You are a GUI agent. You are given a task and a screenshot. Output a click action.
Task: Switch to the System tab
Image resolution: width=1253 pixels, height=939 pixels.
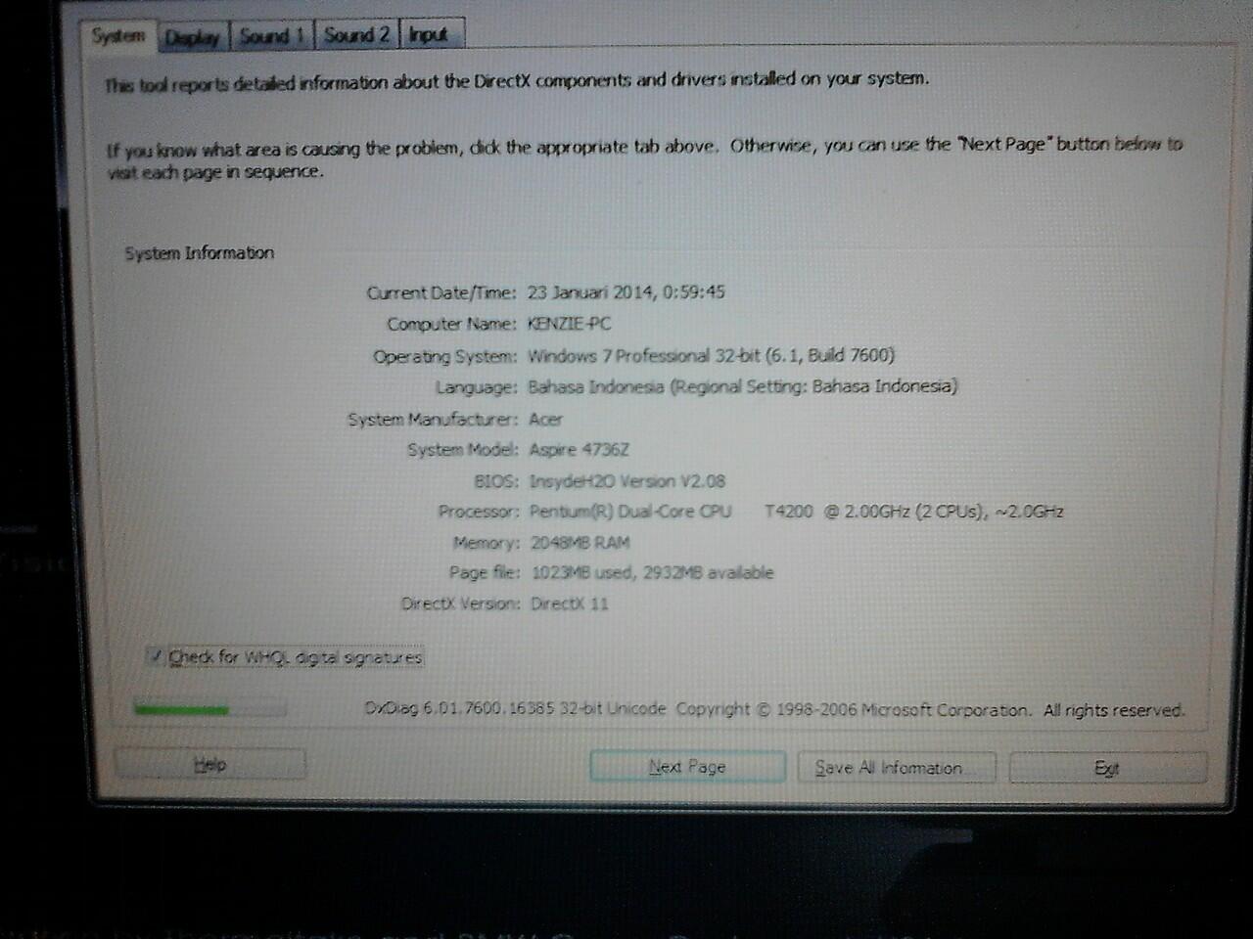[118, 36]
